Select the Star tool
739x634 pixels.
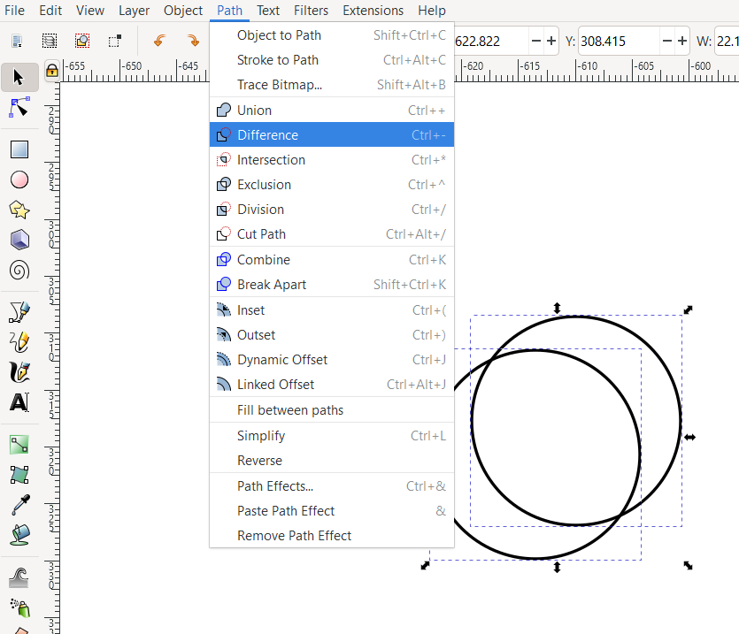(19, 209)
